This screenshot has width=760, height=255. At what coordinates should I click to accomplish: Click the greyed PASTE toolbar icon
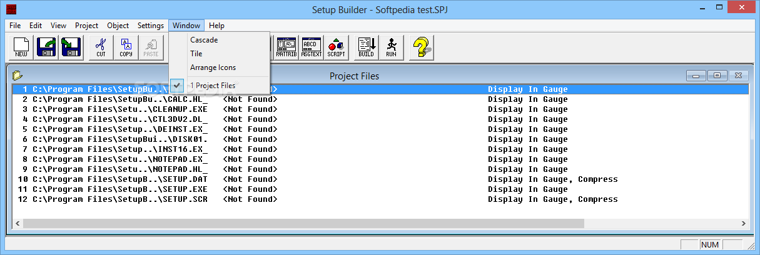(x=151, y=47)
